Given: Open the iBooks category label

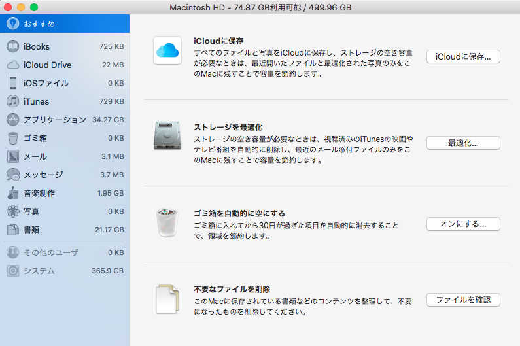Looking at the screenshot, I should click(37, 47).
